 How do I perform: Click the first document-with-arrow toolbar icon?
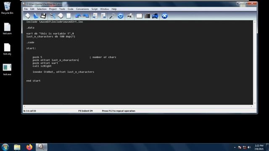95,16
